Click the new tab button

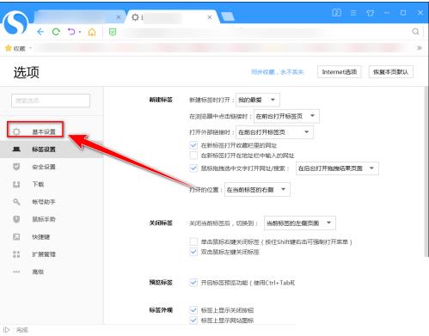228,17
